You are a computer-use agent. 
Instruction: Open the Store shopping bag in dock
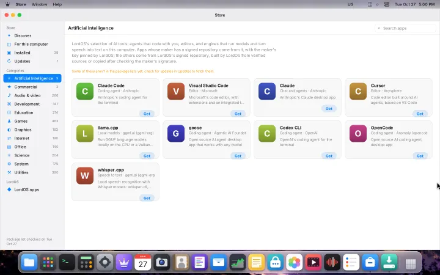pos(370,263)
